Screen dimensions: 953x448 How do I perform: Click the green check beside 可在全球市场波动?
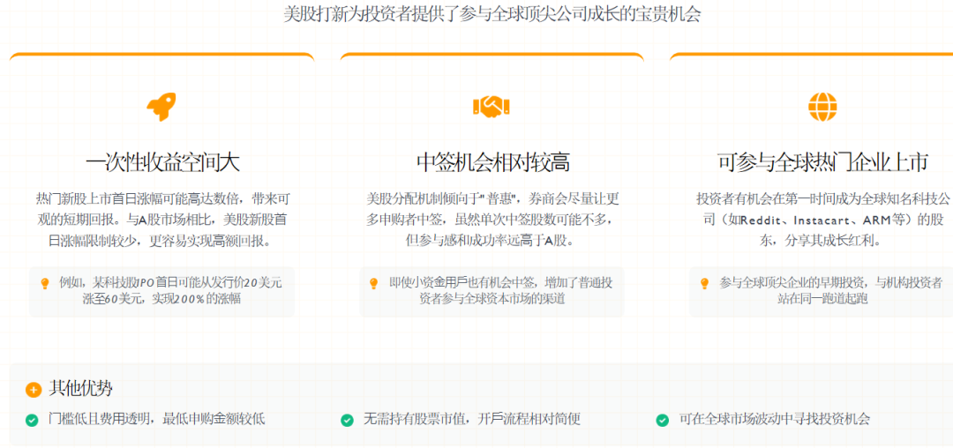[663, 420]
